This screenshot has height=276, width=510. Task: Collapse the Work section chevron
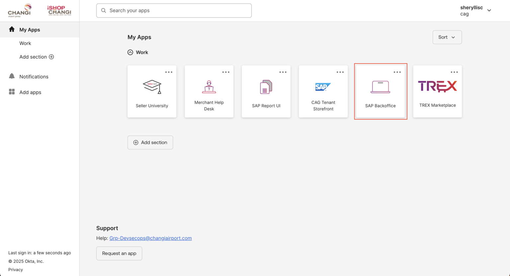[x=130, y=52]
